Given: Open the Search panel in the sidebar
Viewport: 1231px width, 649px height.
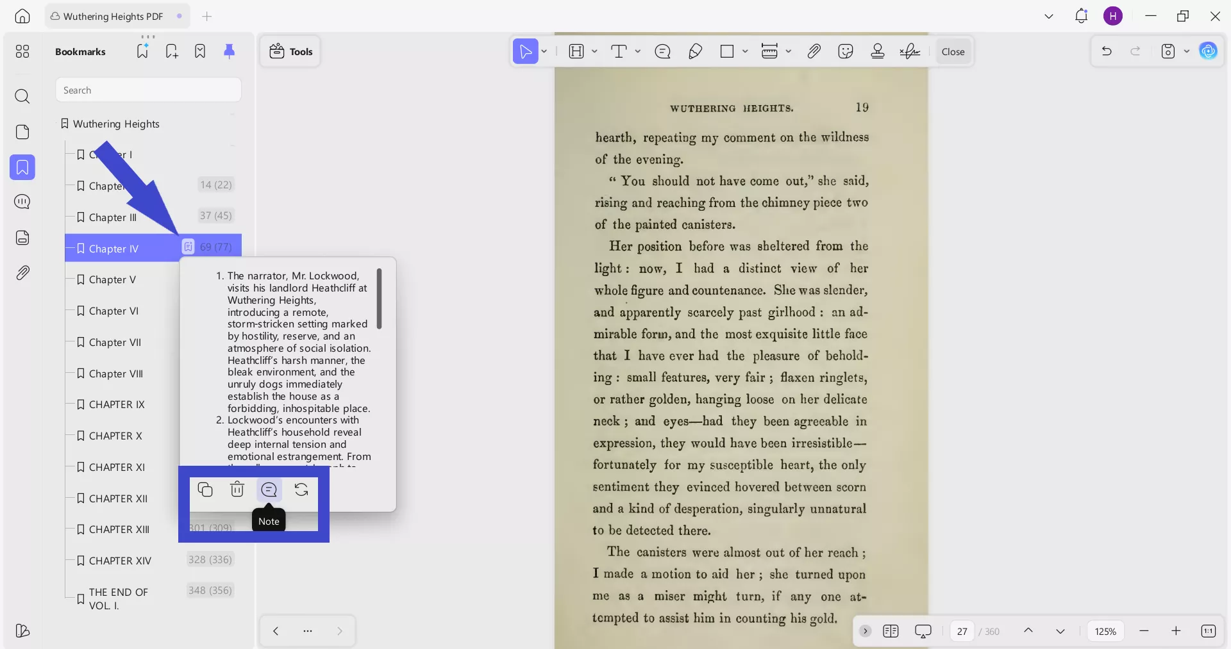Looking at the screenshot, I should (x=22, y=96).
